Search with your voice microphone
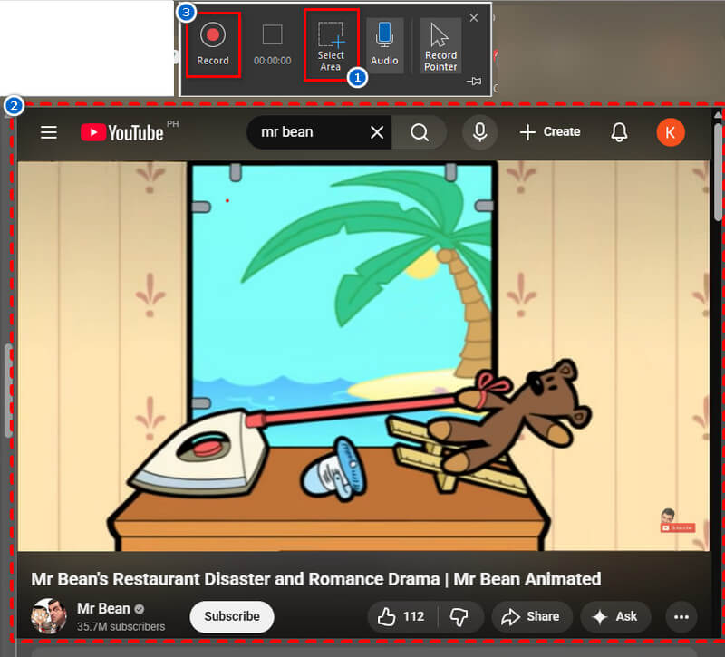Image resolution: width=725 pixels, height=657 pixels. click(480, 132)
